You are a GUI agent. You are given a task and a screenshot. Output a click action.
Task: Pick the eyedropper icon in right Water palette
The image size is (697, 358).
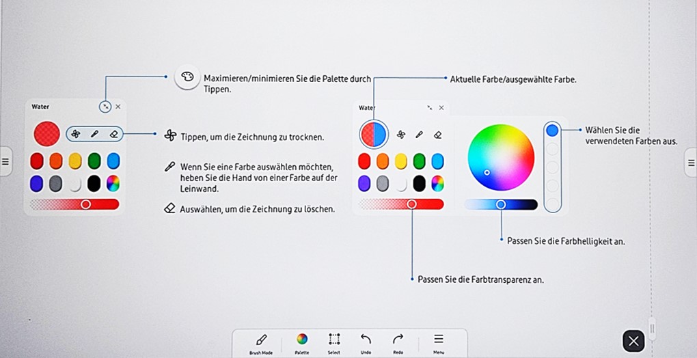tap(420, 135)
